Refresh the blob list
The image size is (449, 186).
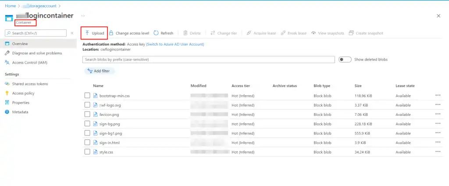(164, 33)
